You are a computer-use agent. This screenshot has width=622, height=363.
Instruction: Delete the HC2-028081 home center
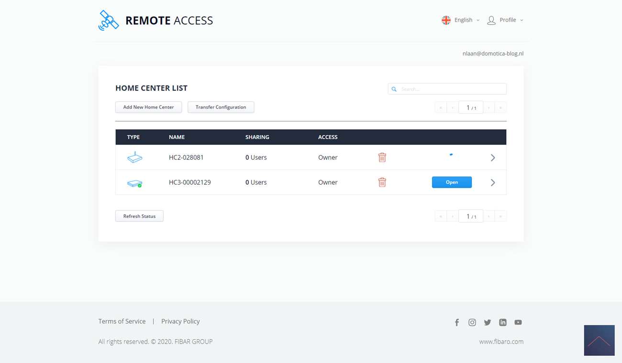pos(382,157)
